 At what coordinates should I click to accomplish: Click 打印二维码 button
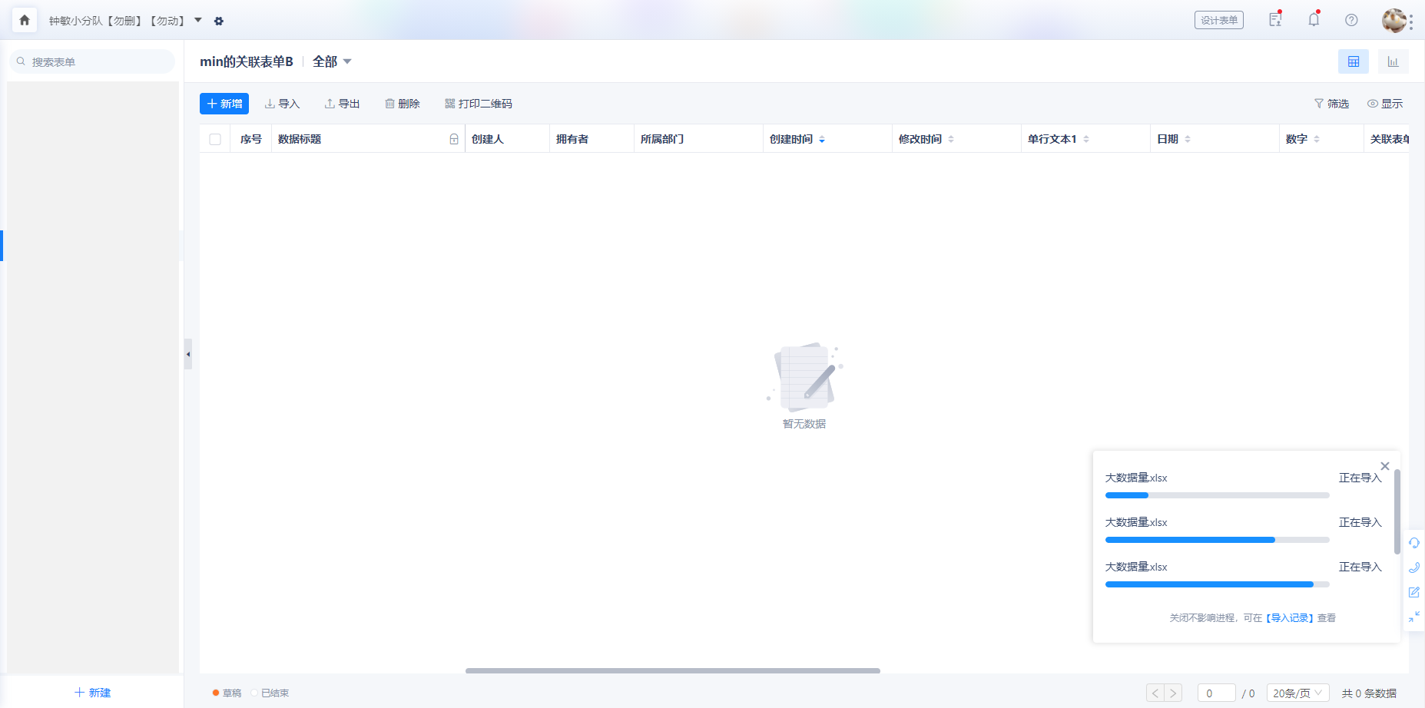[x=478, y=104]
